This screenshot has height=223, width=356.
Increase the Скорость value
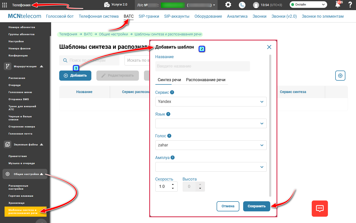[x=173, y=185]
